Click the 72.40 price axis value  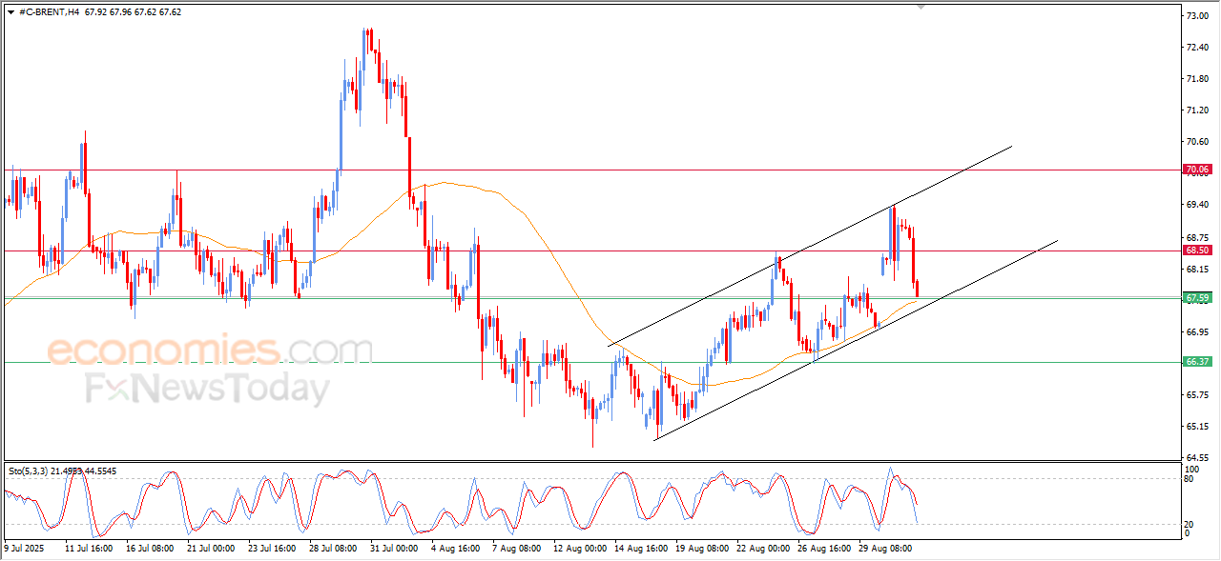click(1196, 48)
